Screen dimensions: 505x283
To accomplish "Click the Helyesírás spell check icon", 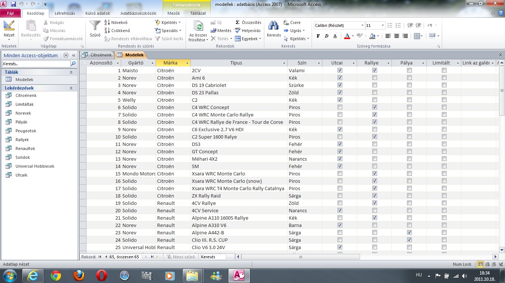I will coord(238,31).
